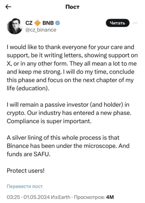This screenshot has height=203, width=145.
Task: Open the Просмотров 4M view count
Action: pyautogui.click(x=94, y=197)
